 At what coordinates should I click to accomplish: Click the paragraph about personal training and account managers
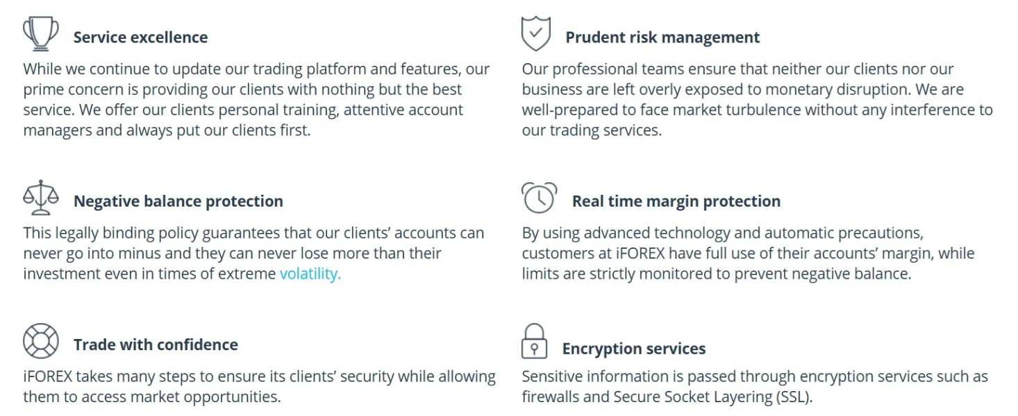tap(257, 99)
